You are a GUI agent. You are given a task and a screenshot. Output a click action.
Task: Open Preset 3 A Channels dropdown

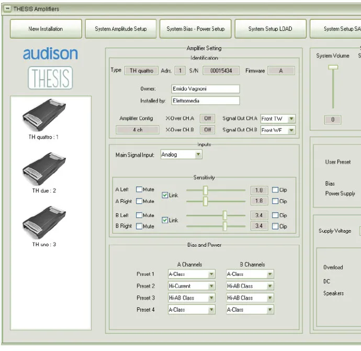191,298
